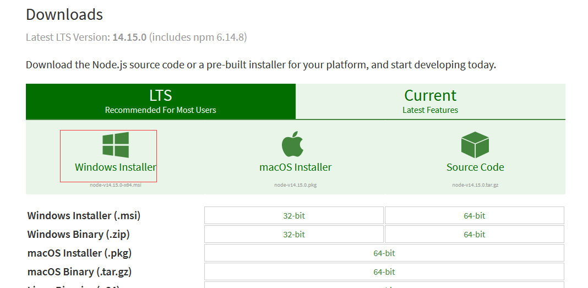This screenshot has width=588, height=288.
Task: Download 32-bit Windows Installer (.msi)
Action: 294,216
